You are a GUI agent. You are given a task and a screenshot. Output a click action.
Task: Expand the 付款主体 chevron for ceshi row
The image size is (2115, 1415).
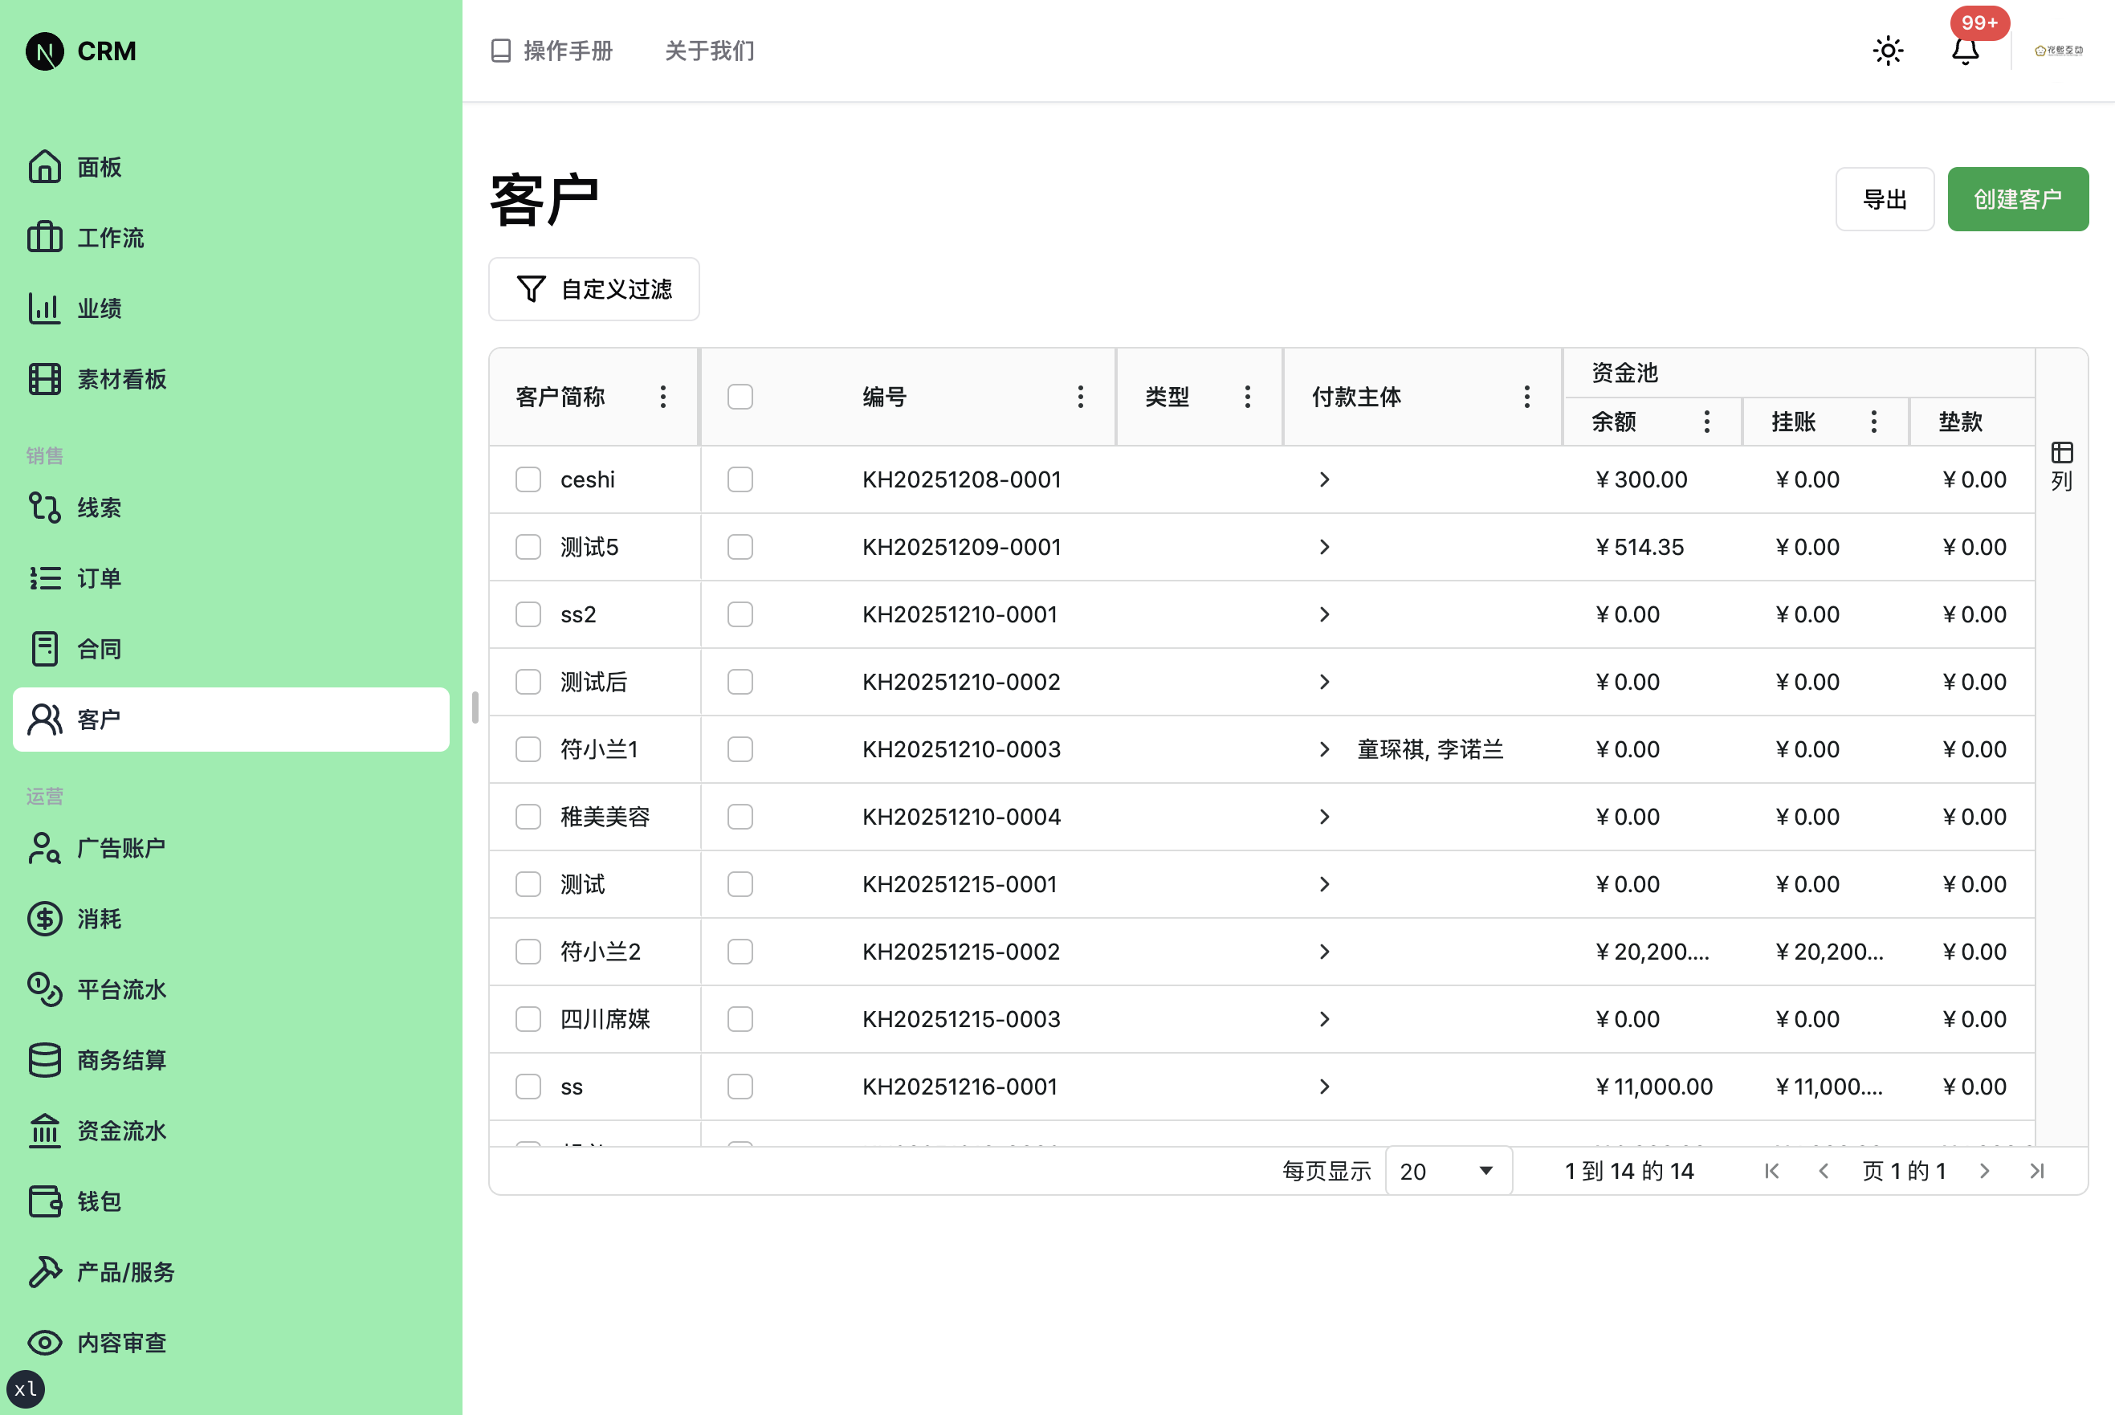click(x=1325, y=479)
